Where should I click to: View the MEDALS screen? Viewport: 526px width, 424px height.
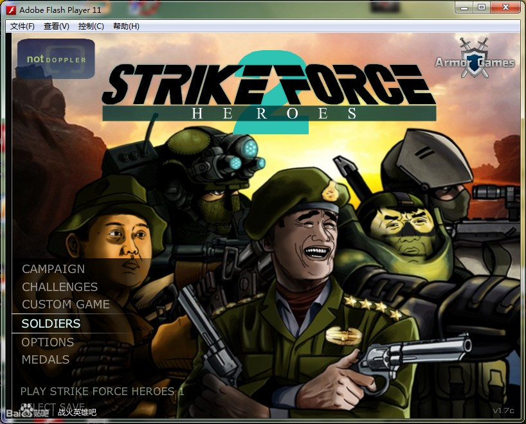46,360
